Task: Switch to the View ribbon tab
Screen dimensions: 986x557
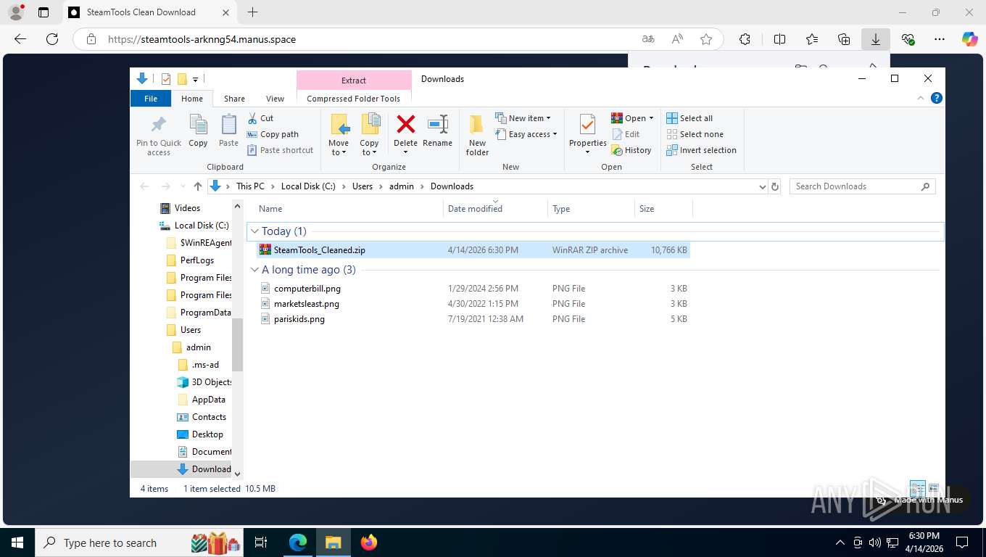Action: 275,99
